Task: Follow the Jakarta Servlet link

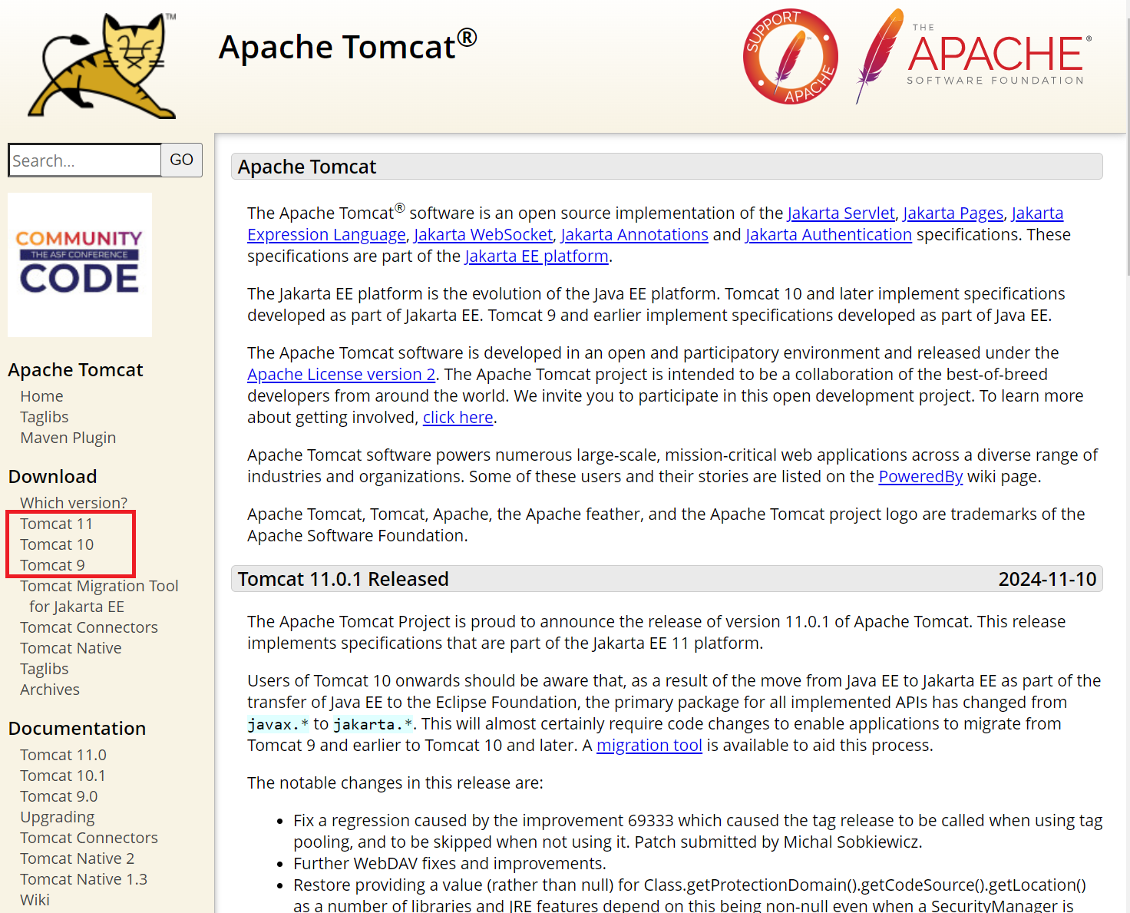Action: coord(841,213)
